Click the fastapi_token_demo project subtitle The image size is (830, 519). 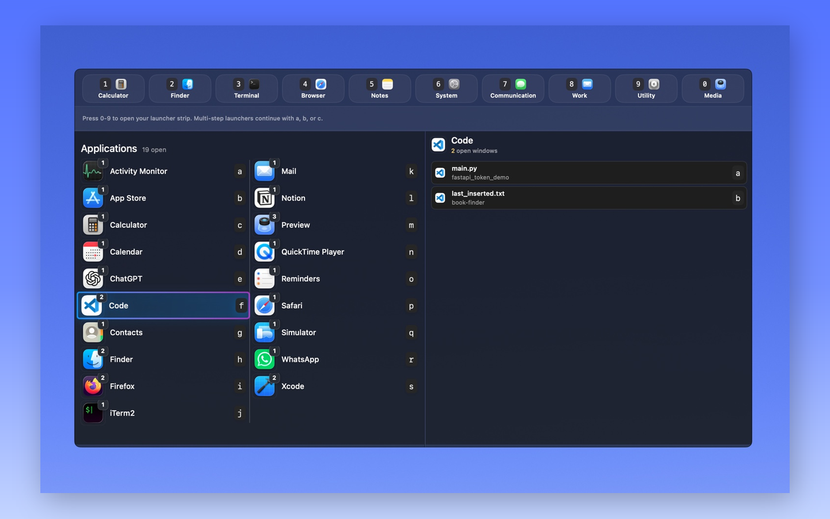[x=480, y=178]
